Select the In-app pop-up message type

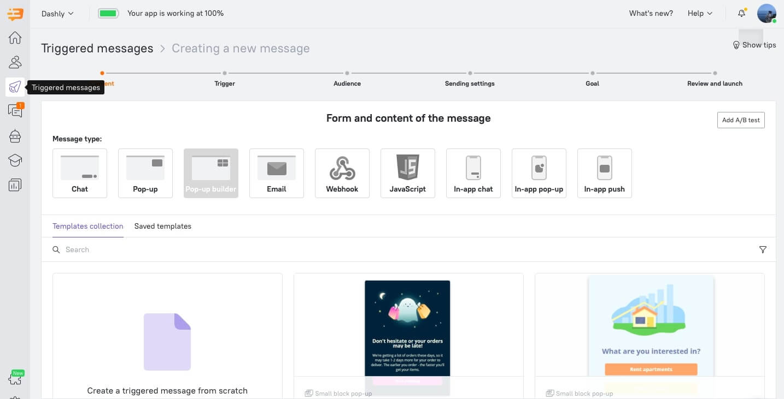pos(539,173)
